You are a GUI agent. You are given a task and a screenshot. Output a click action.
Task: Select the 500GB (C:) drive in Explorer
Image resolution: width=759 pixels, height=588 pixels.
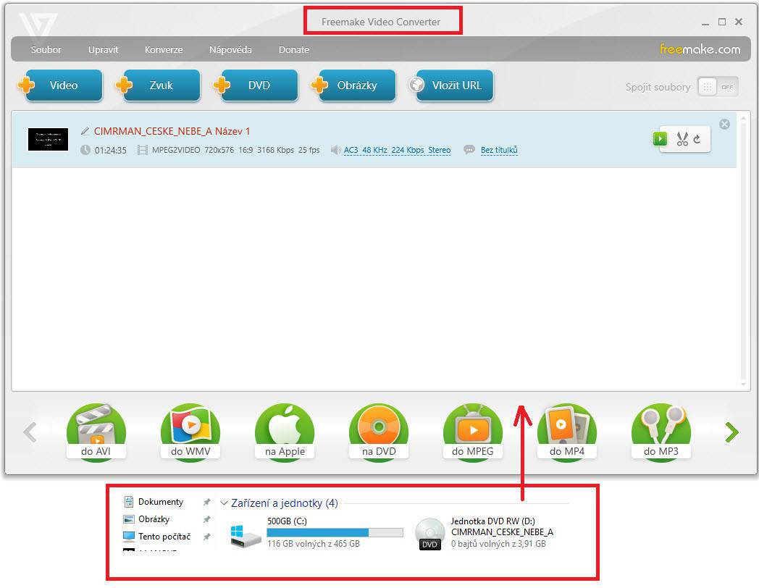pos(317,532)
